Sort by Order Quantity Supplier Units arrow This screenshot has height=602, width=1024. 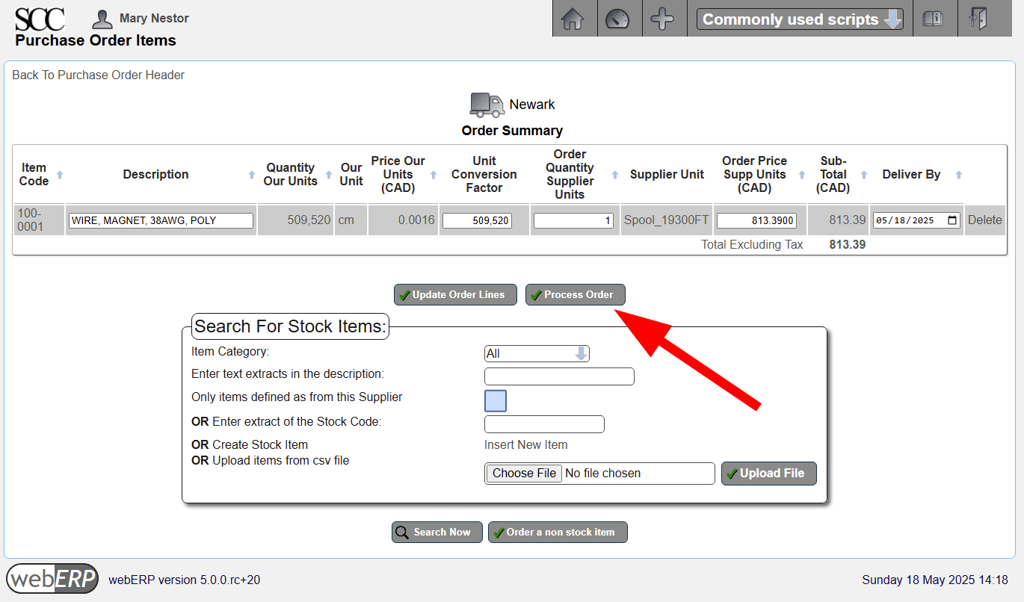[x=615, y=175]
